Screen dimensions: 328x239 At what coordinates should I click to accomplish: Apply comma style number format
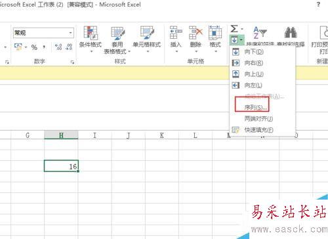point(44,47)
